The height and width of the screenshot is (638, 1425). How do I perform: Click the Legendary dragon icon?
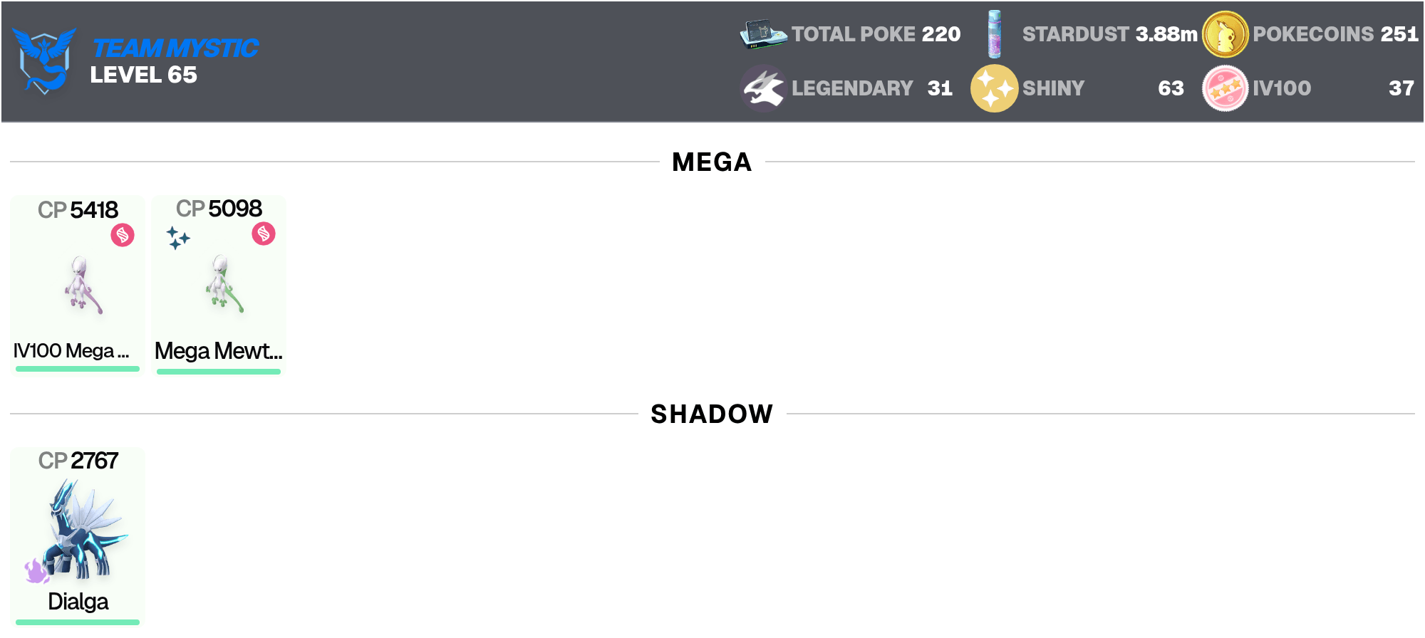pyautogui.click(x=763, y=88)
